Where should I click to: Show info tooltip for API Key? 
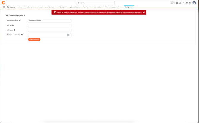pyautogui.click(x=13, y=25)
